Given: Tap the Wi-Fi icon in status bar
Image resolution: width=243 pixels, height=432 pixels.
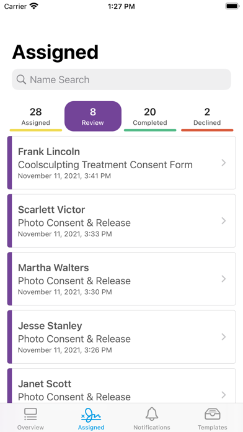Looking at the screenshot, I should [x=34, y=6].
